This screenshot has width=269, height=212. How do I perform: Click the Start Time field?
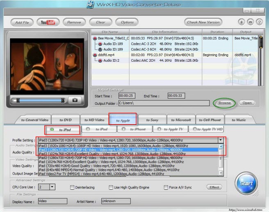click(127, 96)
